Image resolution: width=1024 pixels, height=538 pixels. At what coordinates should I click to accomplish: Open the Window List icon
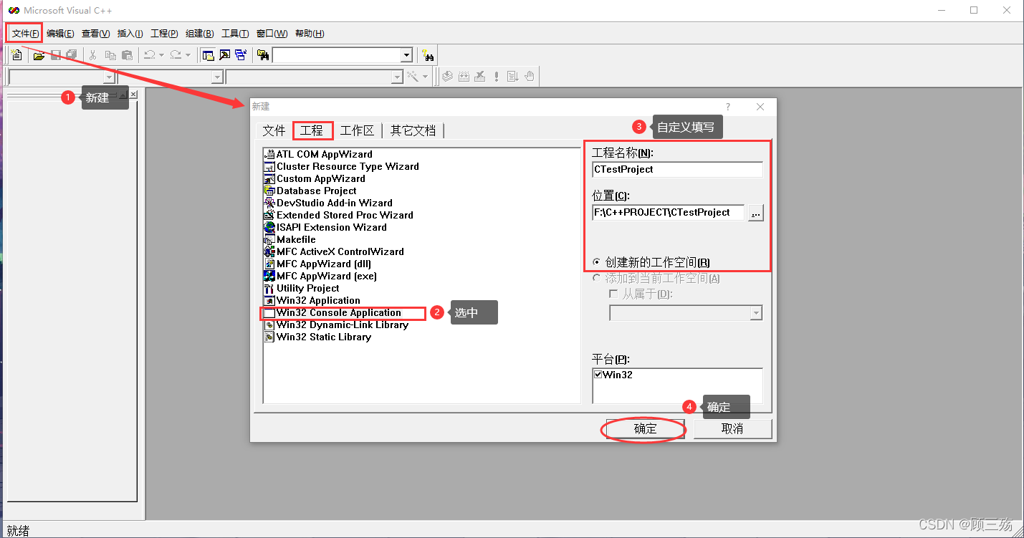pyautogui.click(x=241, y=55)
